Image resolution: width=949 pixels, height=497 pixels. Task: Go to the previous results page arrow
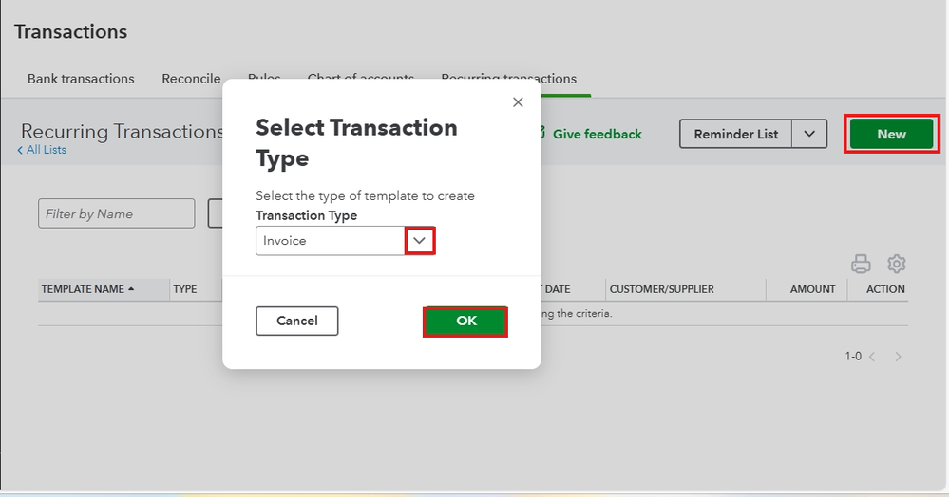pyautogui.click(x=872, y=357)
